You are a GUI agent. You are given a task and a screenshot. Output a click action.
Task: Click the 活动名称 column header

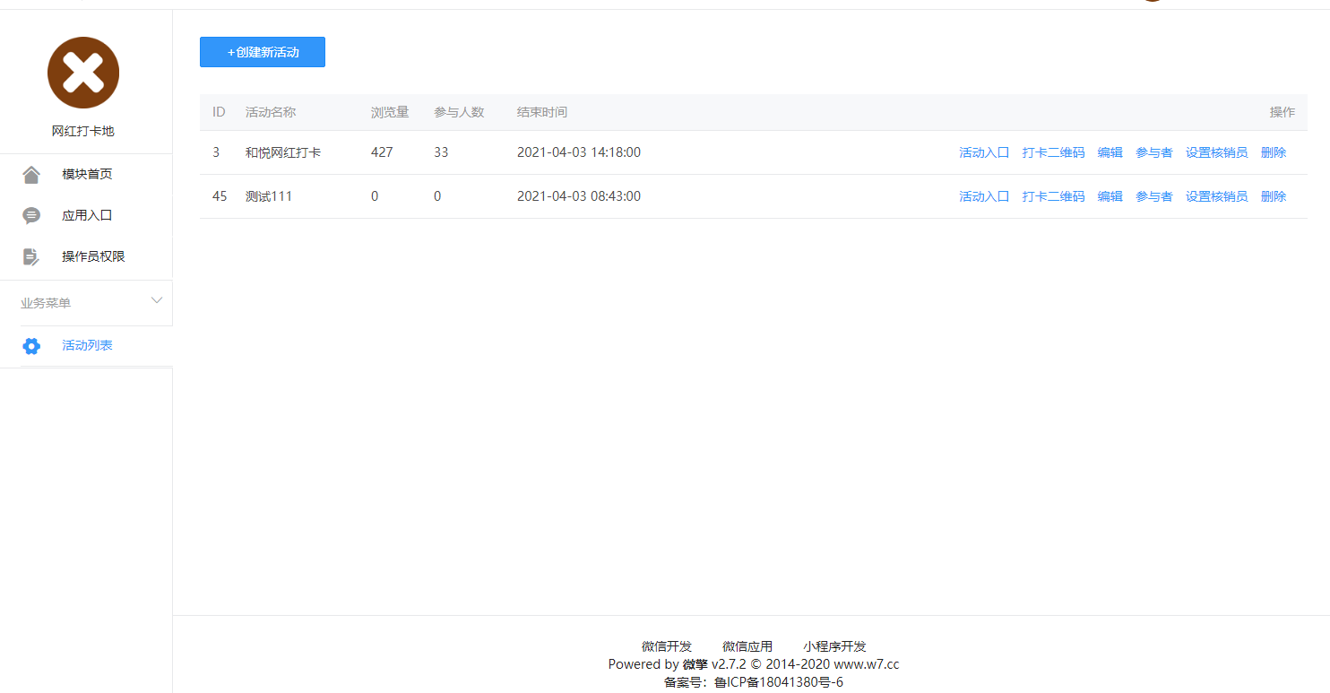point(271,112)
